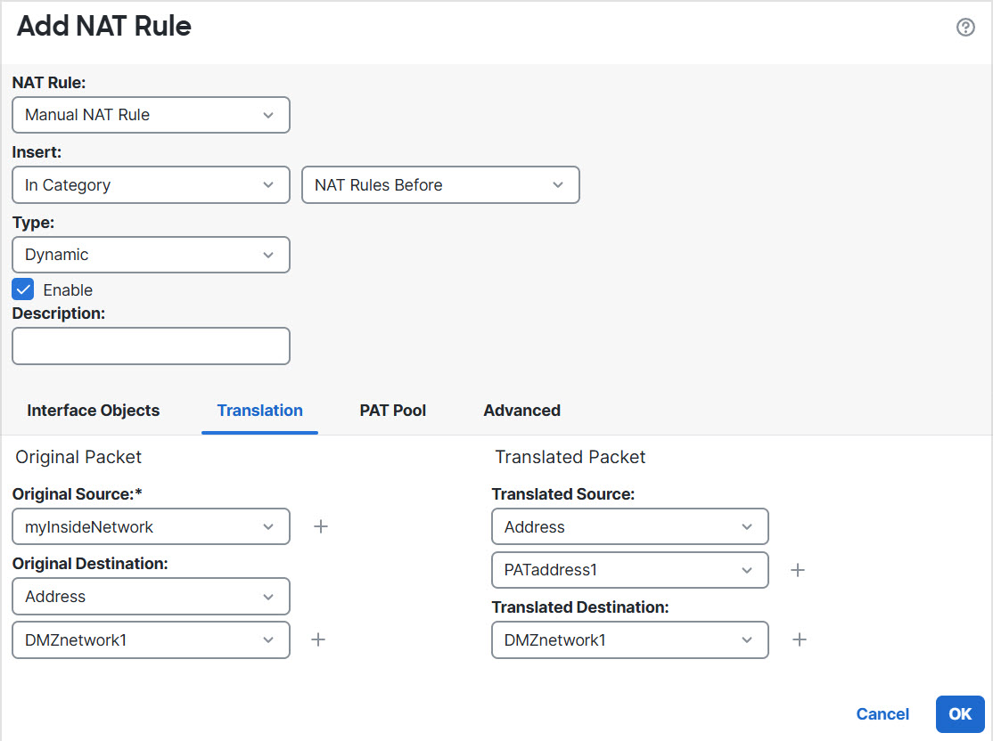
Task: Click plus icon next to Original Source
Action: click(x=321, y=526)
